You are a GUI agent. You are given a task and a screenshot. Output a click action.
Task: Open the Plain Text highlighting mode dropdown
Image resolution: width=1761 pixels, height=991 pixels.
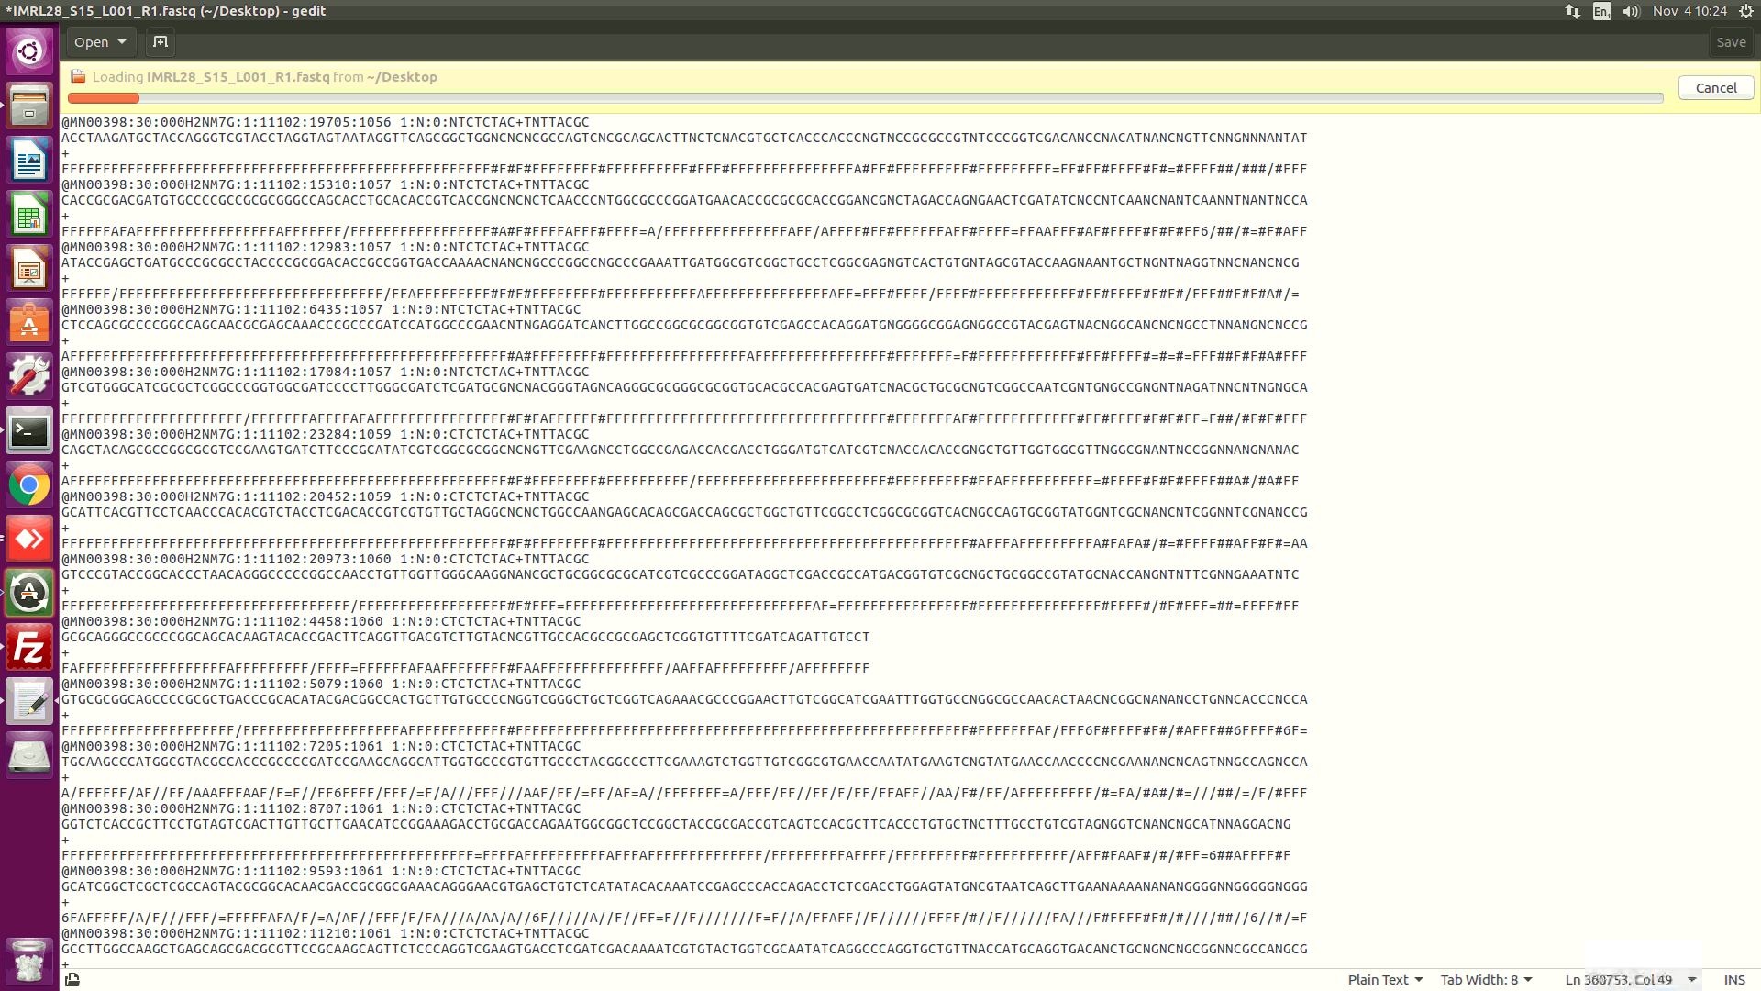click(x=1384, y=979)
